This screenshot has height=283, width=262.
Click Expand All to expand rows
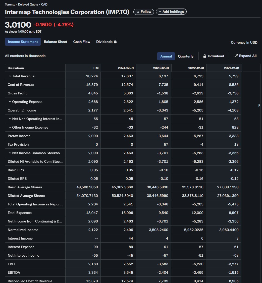pyautogui.click(x=246, y=56)
